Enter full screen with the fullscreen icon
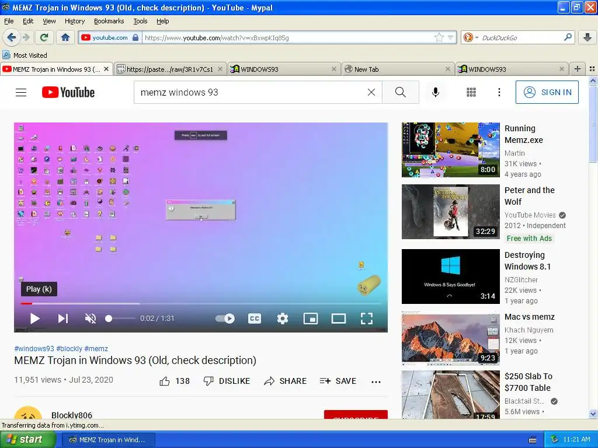Viewport: 598px width, 448px height. point(367,318)
